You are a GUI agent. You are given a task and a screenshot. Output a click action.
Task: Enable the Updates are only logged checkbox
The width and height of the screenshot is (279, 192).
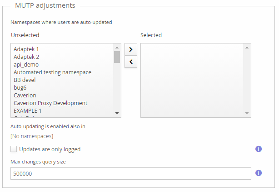pos(14,149)
